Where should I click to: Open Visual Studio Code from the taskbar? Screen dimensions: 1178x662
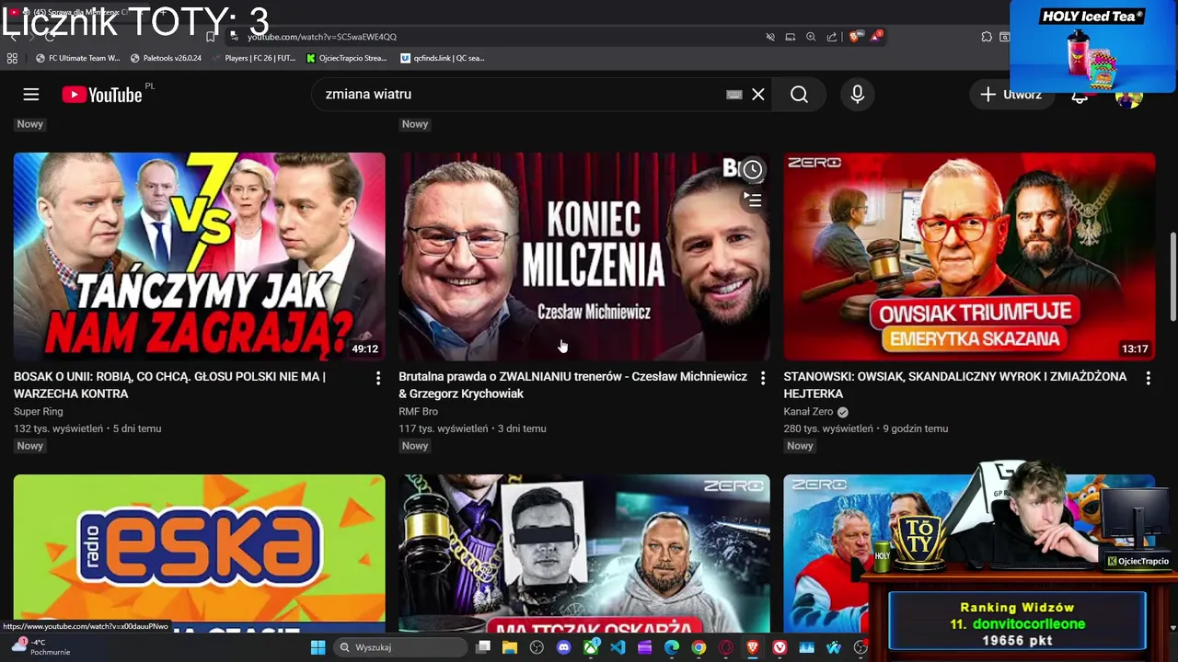618,647
